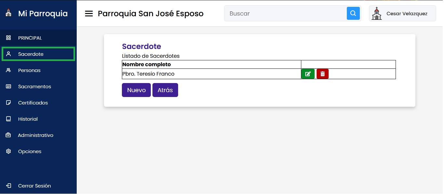Screen dimensions: 444x194
Task: Click the Administrativo briefcase icon
Action: pos(9,135)
